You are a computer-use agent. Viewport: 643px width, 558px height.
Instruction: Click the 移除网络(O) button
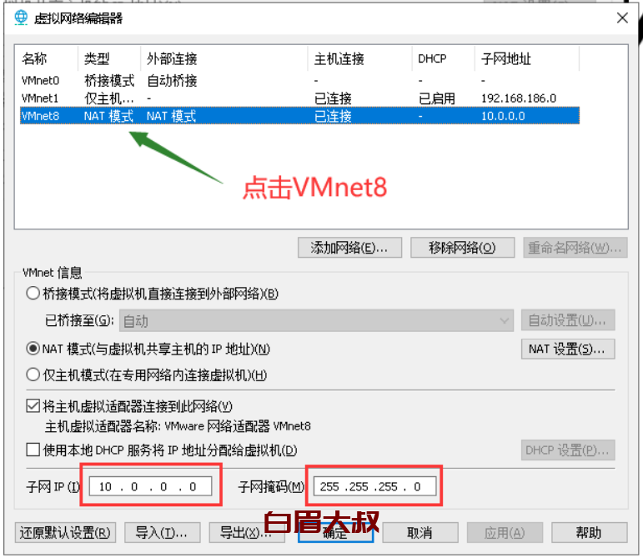462,248
